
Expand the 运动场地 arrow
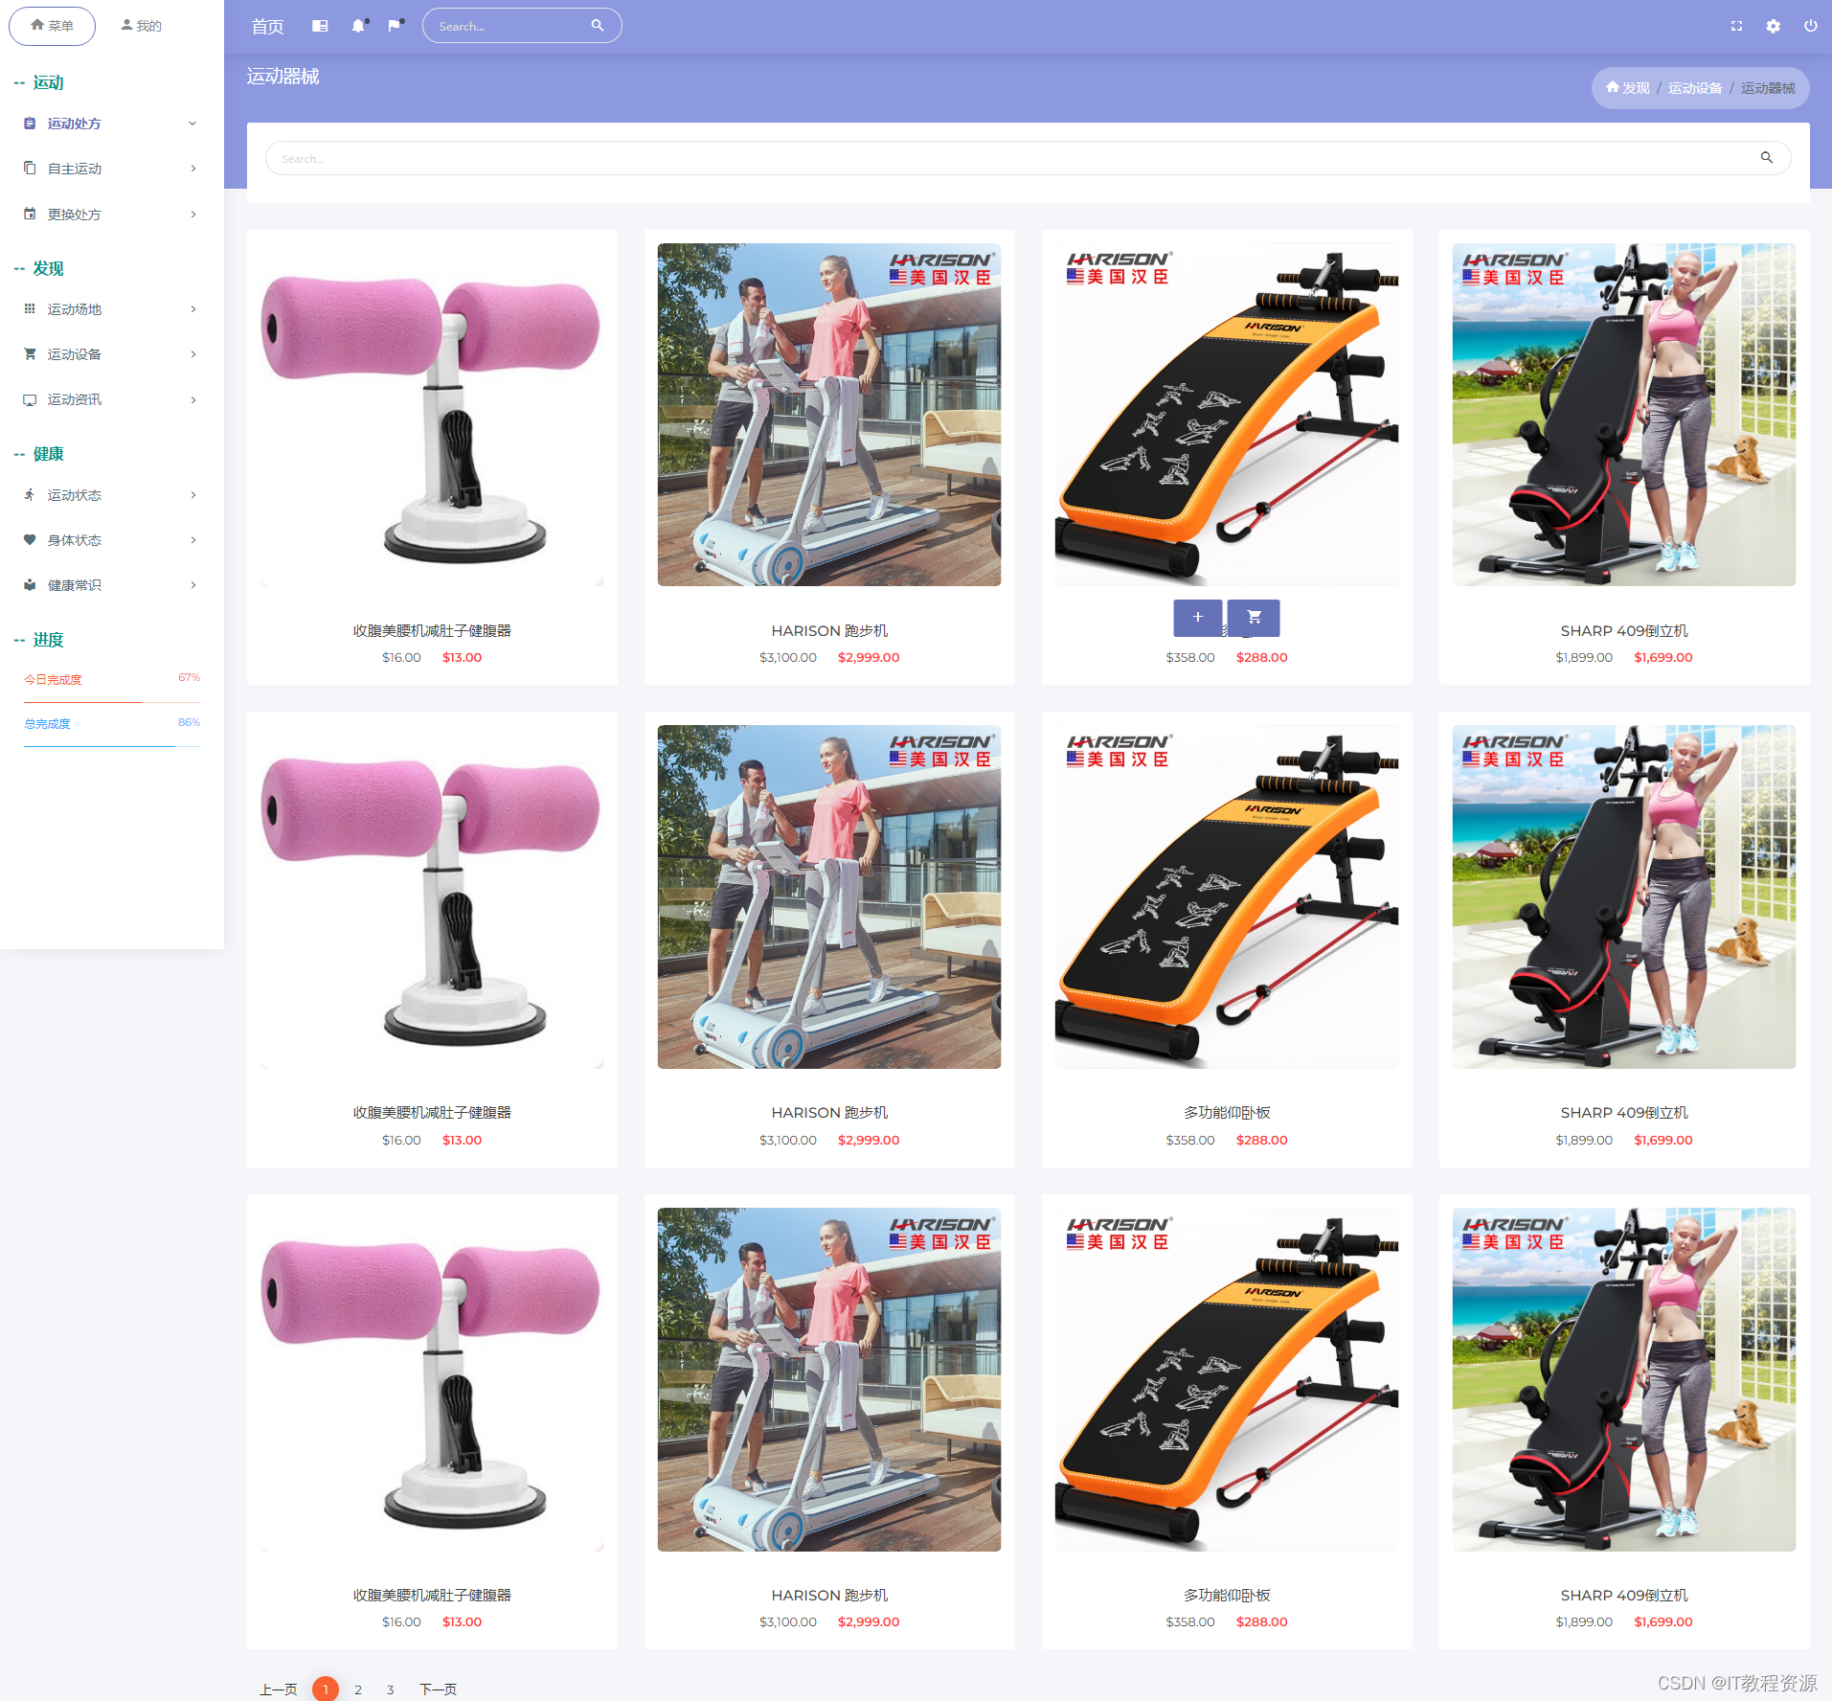click(192, 308)
